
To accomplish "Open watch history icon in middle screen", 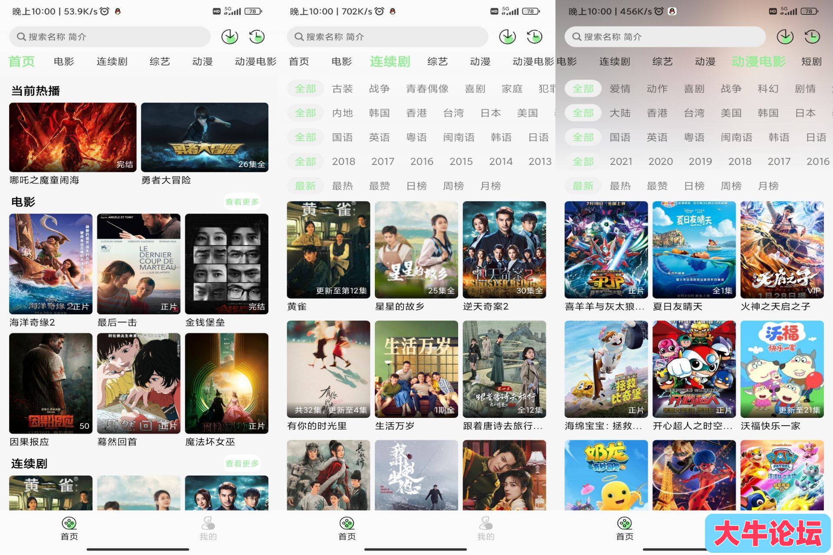I will point(535,37).
